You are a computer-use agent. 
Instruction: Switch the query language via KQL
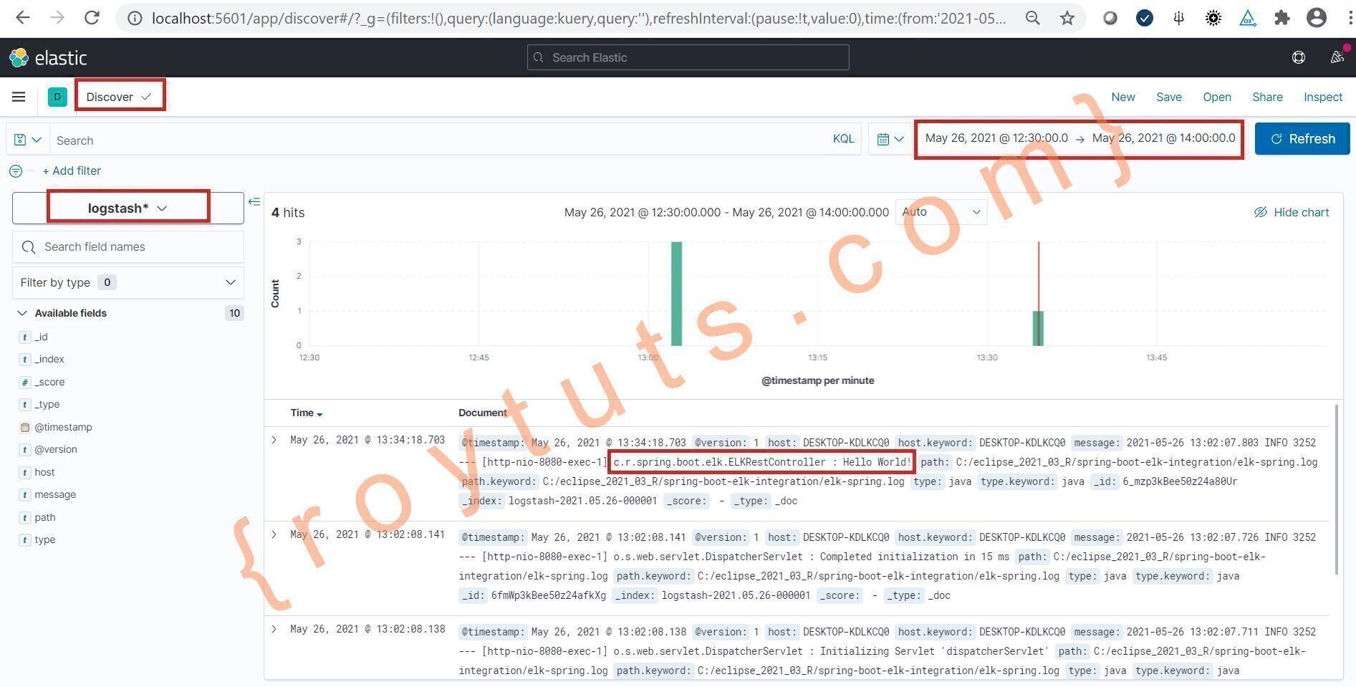coord(843,139)
